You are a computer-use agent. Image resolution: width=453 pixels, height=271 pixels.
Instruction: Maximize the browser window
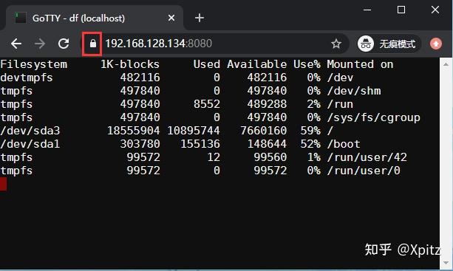pyautogui.click(x=401, y=10)
